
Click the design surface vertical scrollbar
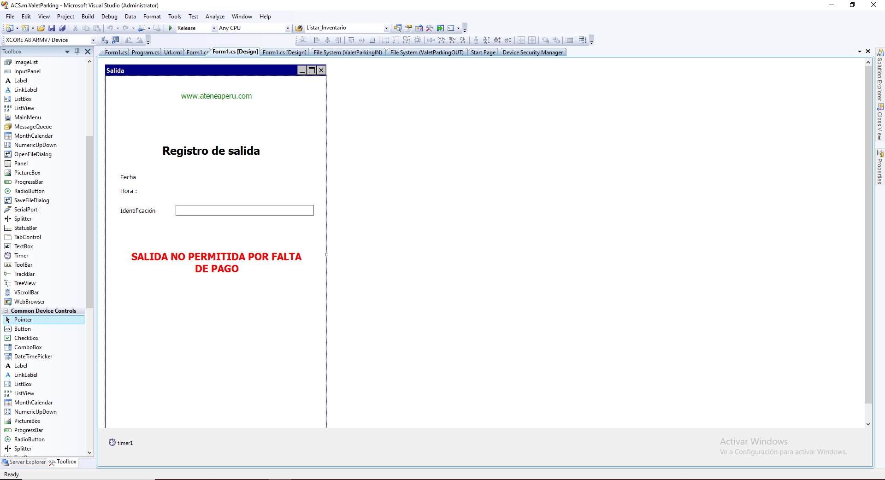point(868,230)
